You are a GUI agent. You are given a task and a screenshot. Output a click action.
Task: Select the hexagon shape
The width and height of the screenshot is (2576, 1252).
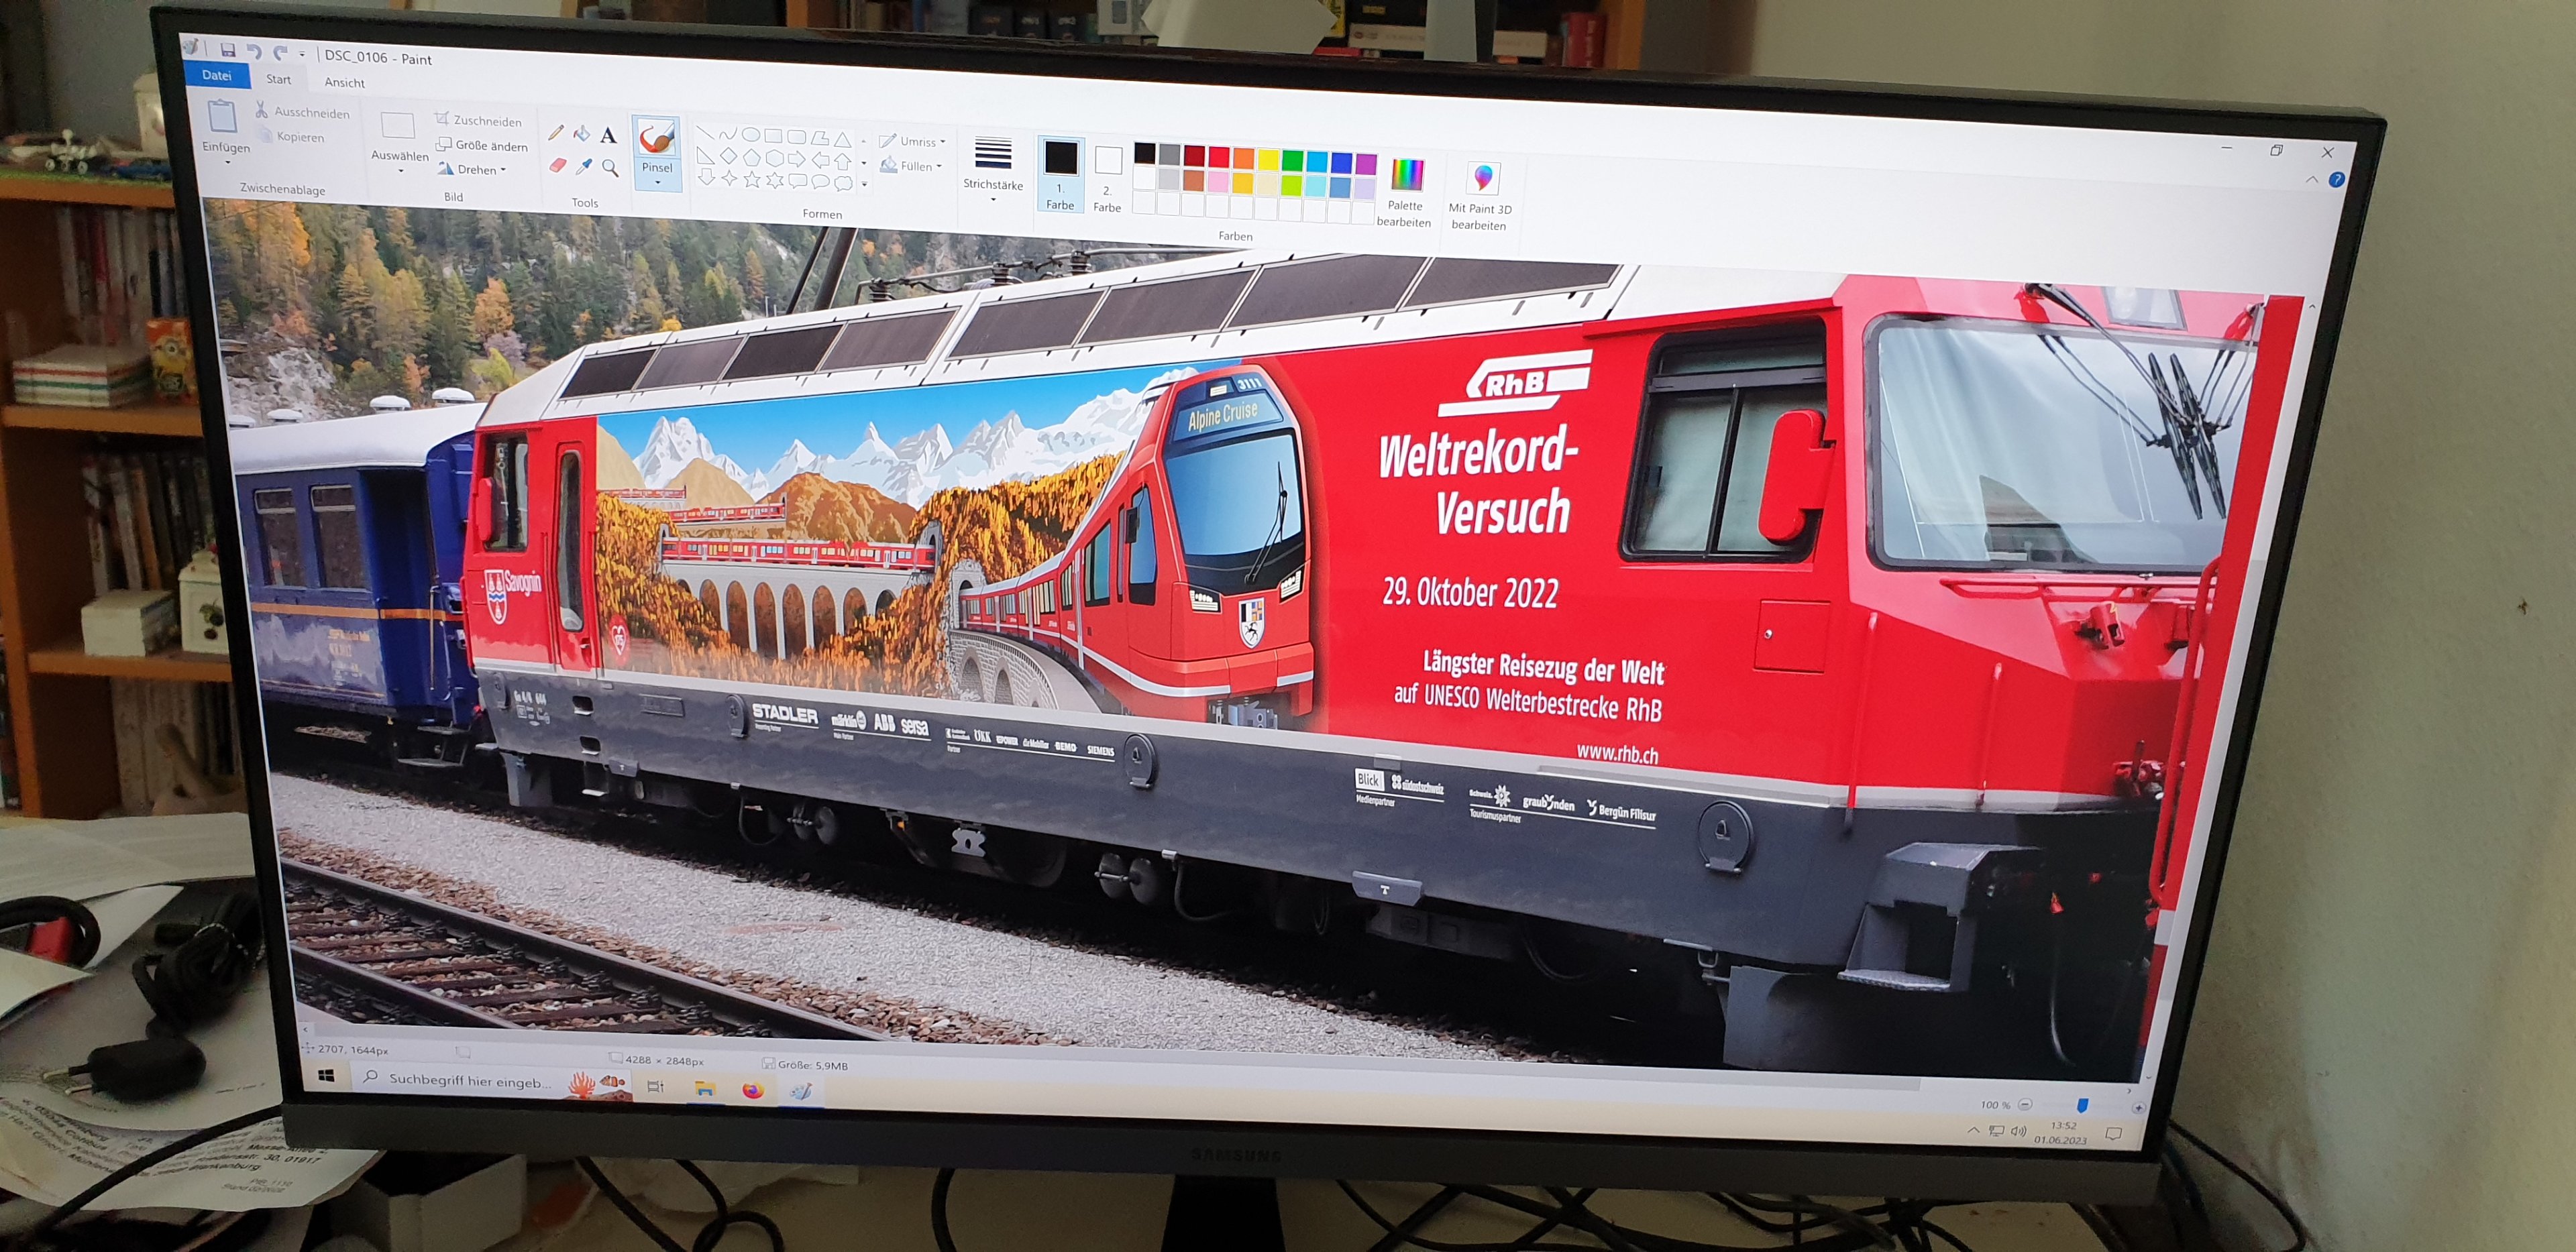(x=774, y=158)
